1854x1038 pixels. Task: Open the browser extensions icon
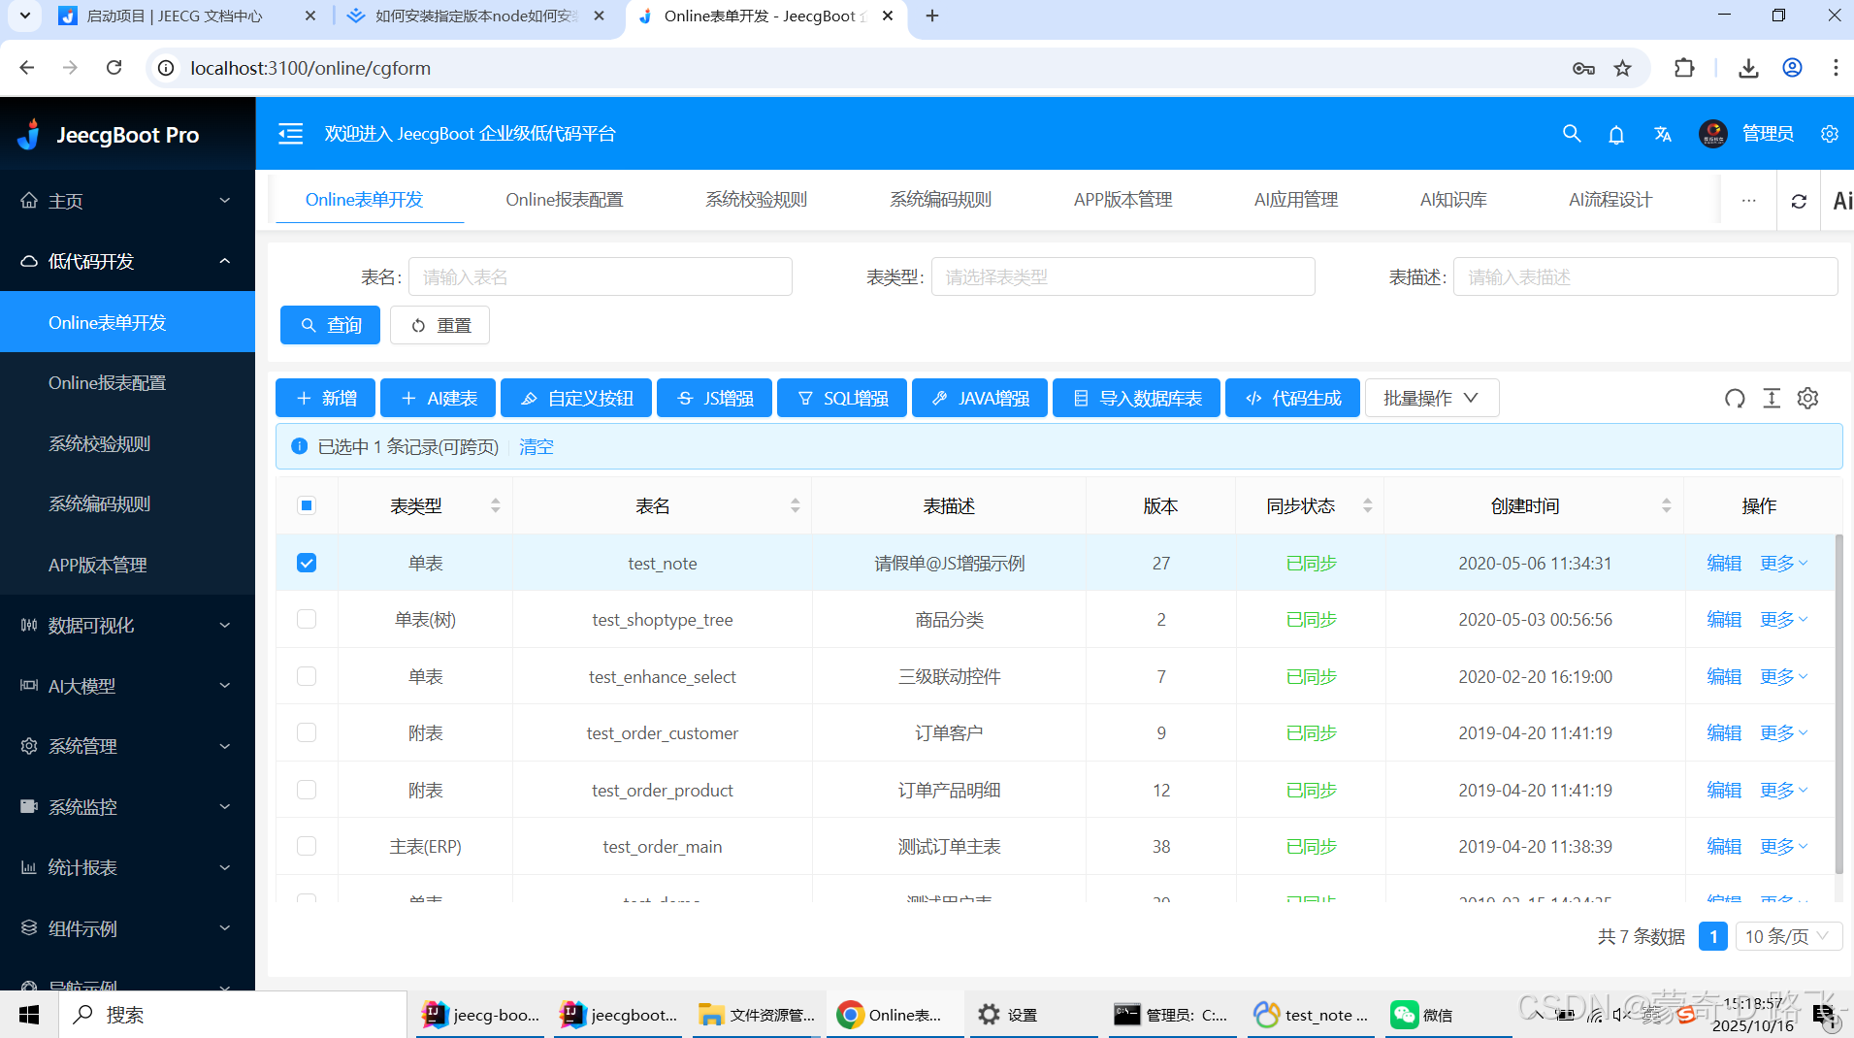pos(1684,68)
